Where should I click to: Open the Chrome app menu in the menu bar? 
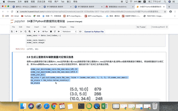pos(11,2)
